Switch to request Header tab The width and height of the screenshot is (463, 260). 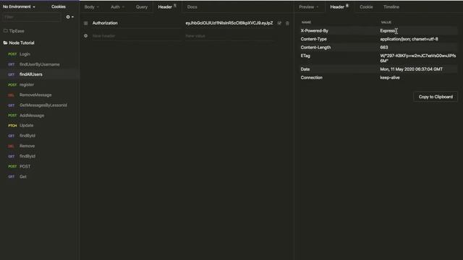[167, 6]
